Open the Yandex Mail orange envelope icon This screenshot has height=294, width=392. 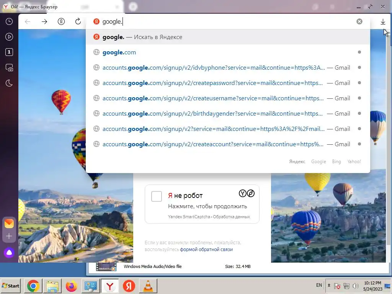(9, 224)
